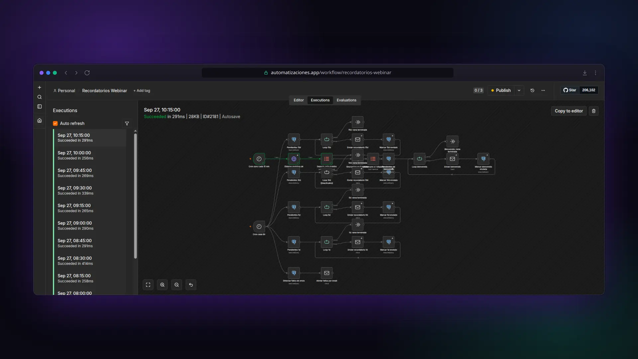The image size is (638, 359).
Task: Select the 'Enviar recordatorio 5d' email node
Action: [x=358, y=207]
